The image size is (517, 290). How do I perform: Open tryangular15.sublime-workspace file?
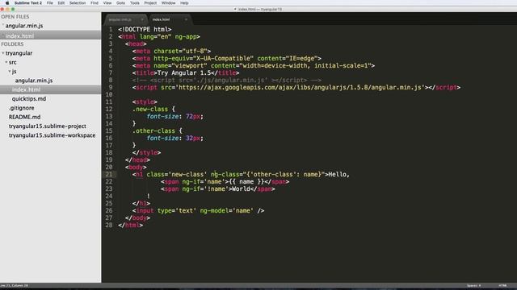[52, 135]
